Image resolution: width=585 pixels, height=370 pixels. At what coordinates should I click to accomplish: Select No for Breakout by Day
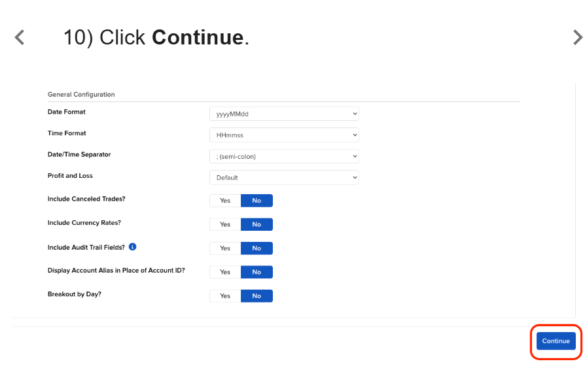(257, 296)
